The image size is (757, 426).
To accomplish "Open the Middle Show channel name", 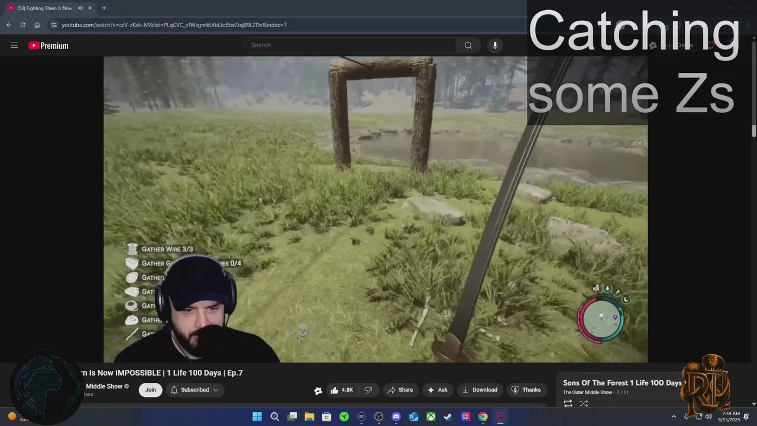I will (x=104, y=386).
